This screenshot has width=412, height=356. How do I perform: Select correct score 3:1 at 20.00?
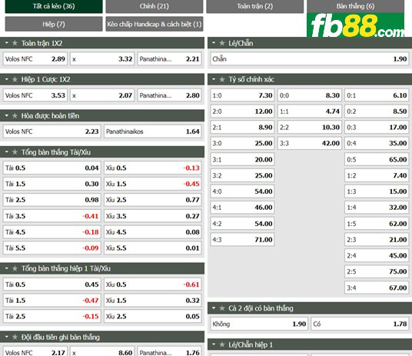[242, 159]
